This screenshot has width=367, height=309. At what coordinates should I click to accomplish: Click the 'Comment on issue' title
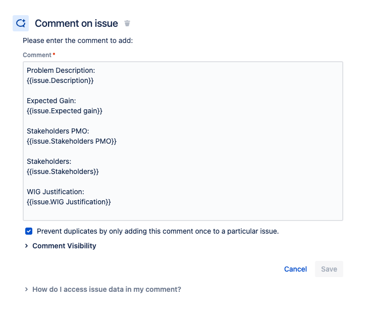coord(76,23)
